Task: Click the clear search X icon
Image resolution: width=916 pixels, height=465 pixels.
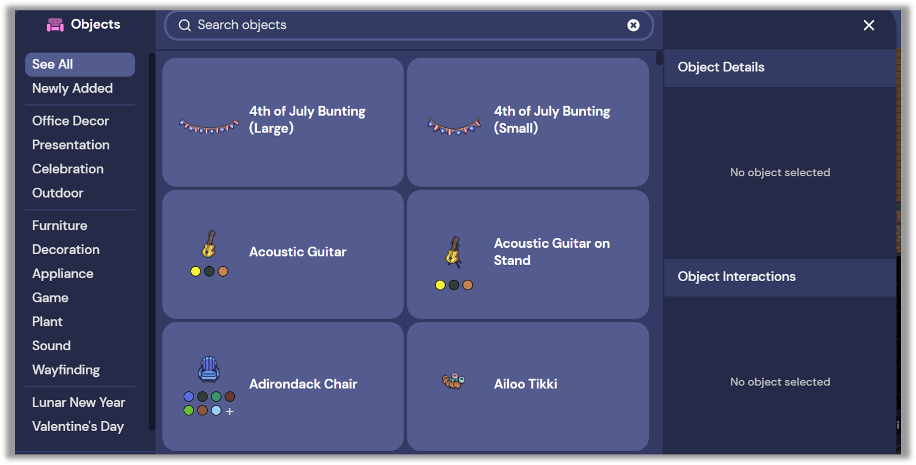Action: coord(633,25)
